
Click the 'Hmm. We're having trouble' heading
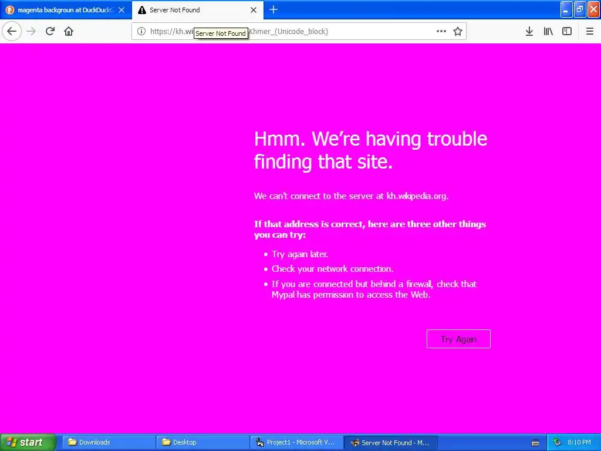[x=371, y=150]
